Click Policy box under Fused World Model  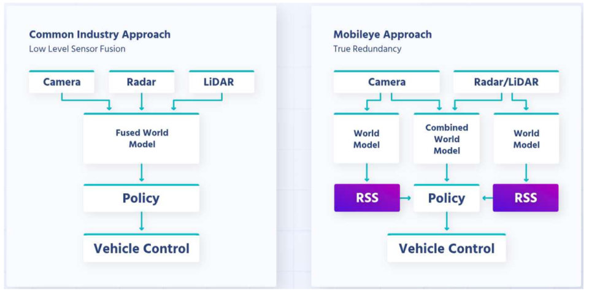click(x=141, y=198)
